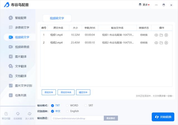Set recognition language to English
Screen dimensions: 178x125
(x=67, y=111)
